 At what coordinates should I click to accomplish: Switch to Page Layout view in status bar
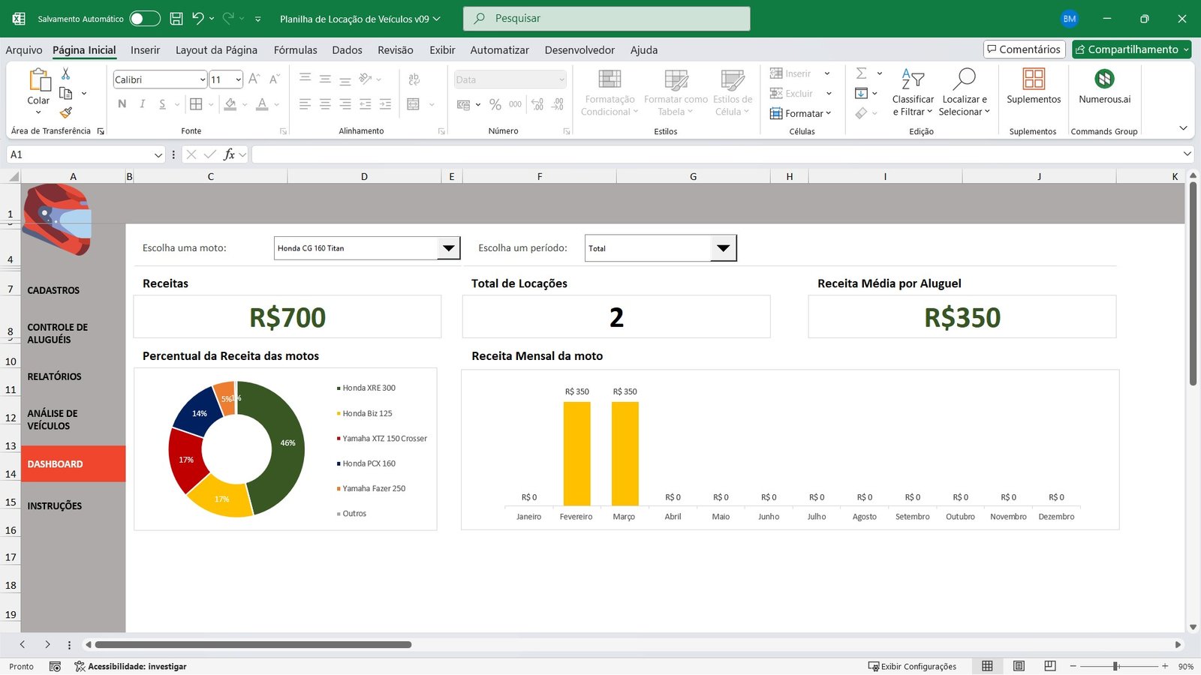click(1019, 666)
